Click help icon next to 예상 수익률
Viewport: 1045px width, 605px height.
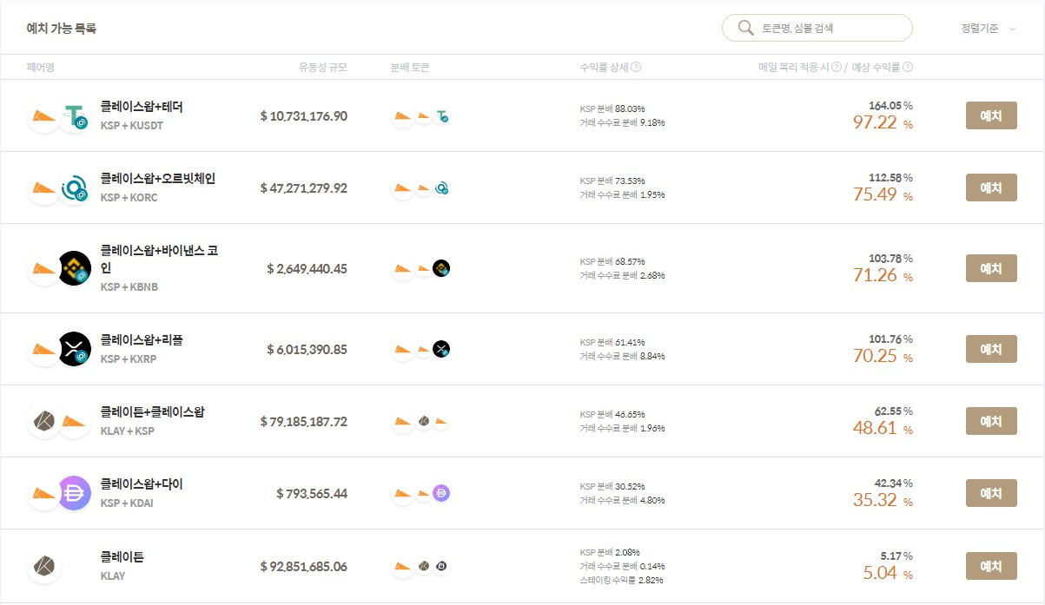[x=908, y=67]
